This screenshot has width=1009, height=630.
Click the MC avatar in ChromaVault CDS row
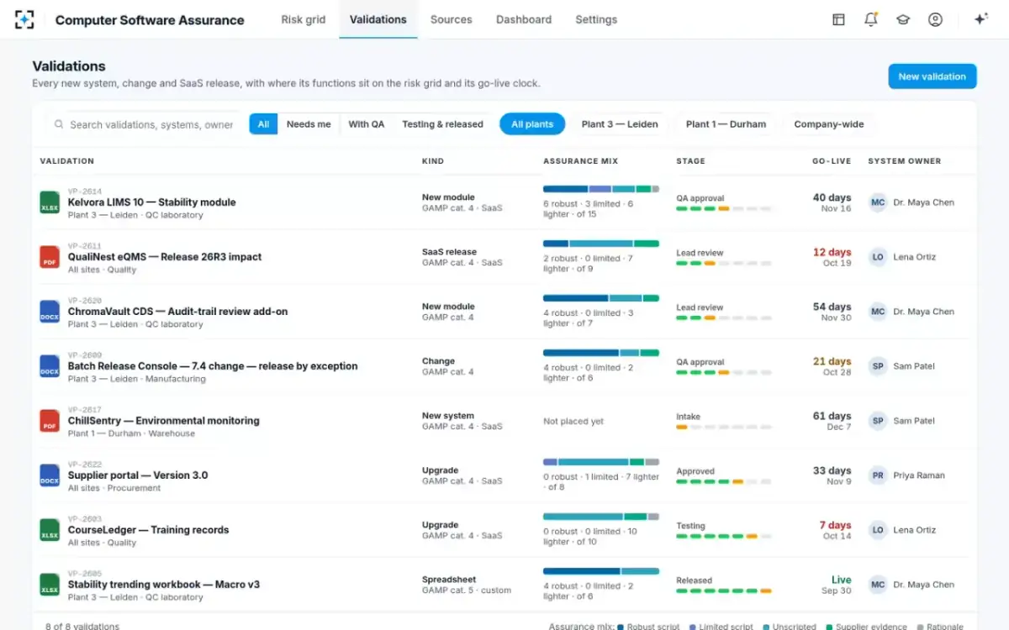pyautogui.click(x=878, y=312)
